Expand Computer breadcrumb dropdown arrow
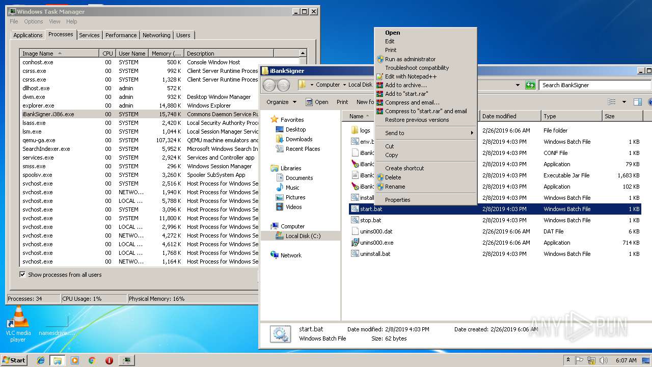The height and width of the screenshot is (367, 652). [344, 85]
